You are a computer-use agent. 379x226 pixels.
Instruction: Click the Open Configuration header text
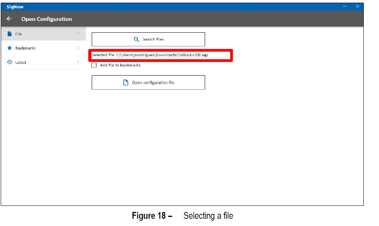pyautogui.click(x=46, y=19)
